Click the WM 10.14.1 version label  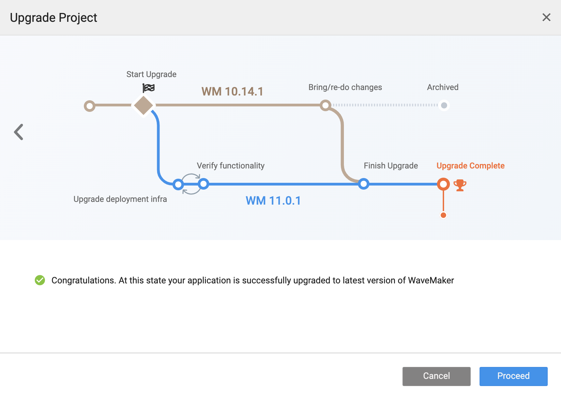(232, 91)
